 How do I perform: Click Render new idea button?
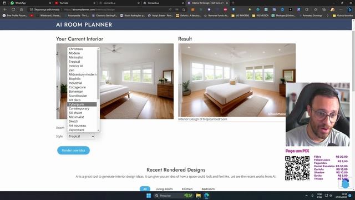point(73,151)
